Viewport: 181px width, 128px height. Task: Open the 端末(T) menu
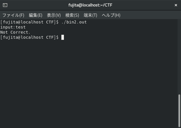pyautogui.click(x=90, y=15)
